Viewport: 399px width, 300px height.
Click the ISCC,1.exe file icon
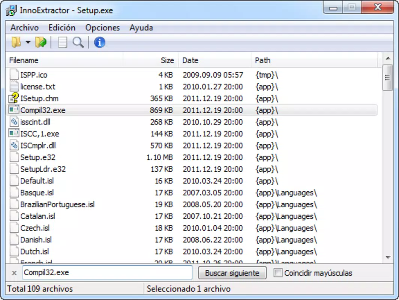(x=14, y=133)
